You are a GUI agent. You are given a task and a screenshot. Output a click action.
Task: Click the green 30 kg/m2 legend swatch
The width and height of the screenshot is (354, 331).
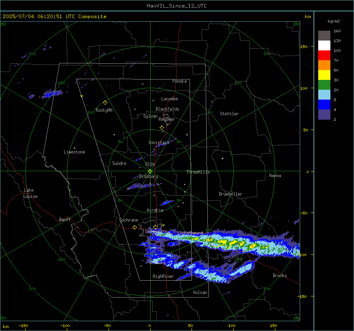[324, 85]
